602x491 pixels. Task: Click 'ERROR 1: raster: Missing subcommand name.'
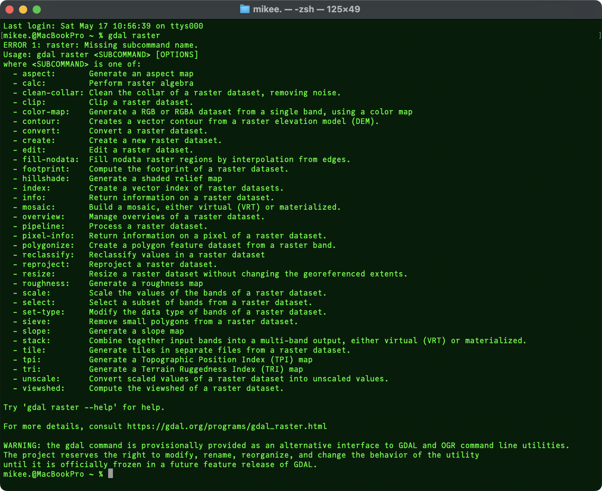pos(101,45)
